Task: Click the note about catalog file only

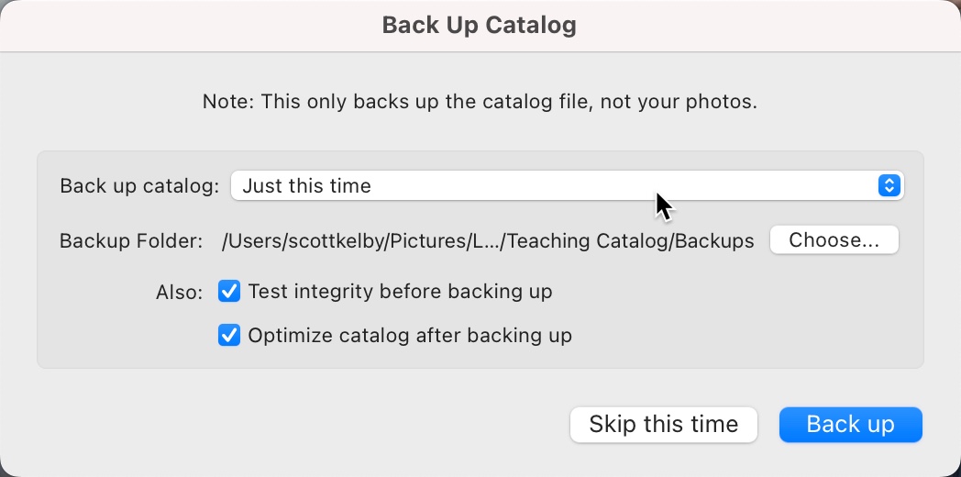Action: 480,101
